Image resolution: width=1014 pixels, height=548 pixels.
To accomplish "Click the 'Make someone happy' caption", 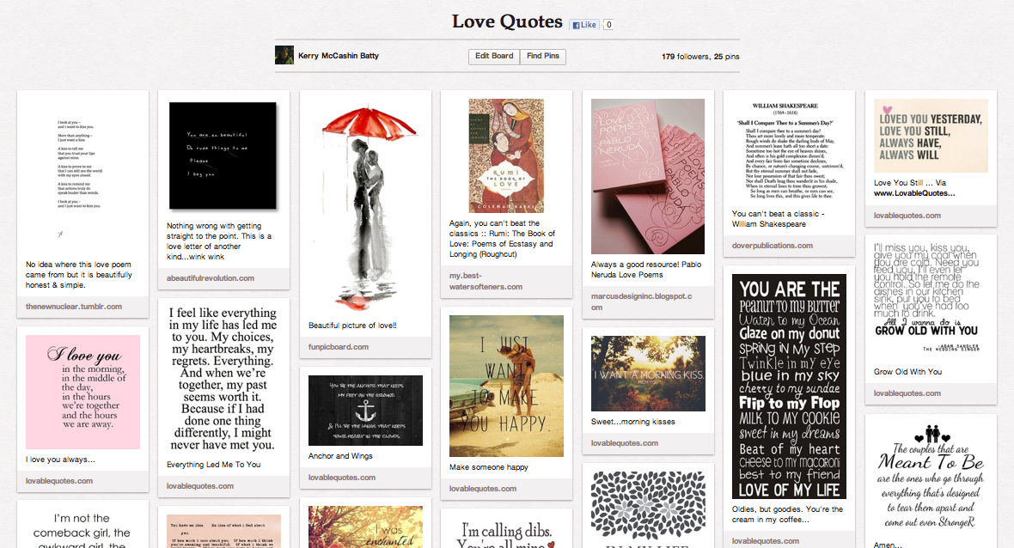I will point(489,467).
